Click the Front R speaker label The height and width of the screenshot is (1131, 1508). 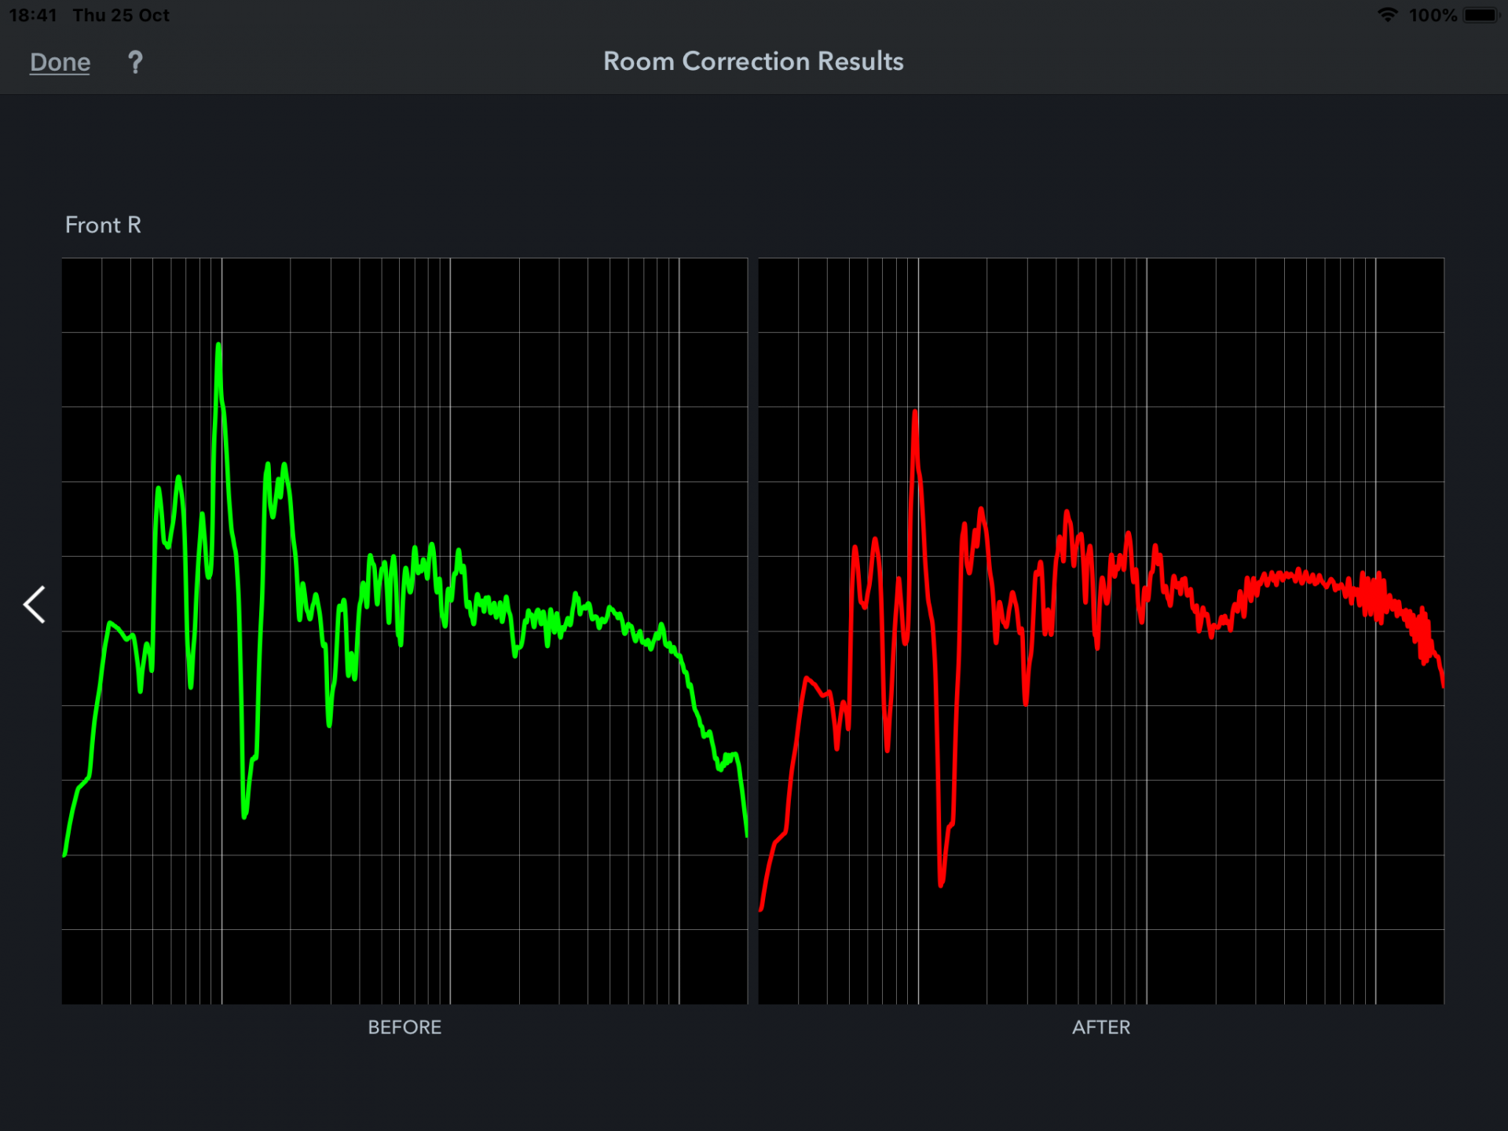tap(103, 225)
